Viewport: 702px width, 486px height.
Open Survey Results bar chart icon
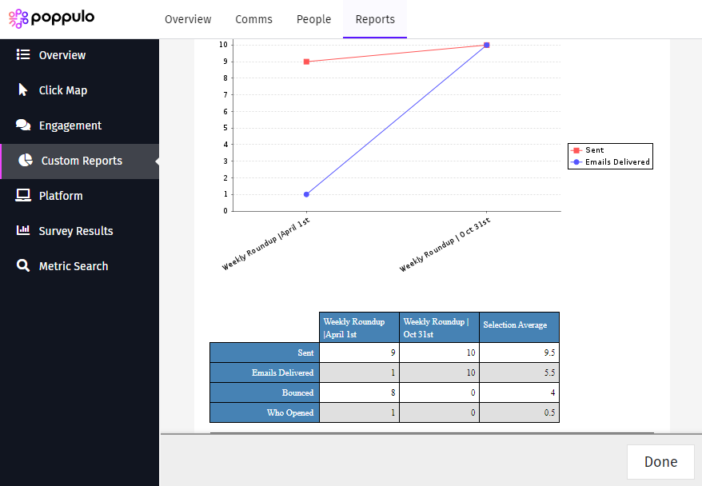[x=23, y=231]
